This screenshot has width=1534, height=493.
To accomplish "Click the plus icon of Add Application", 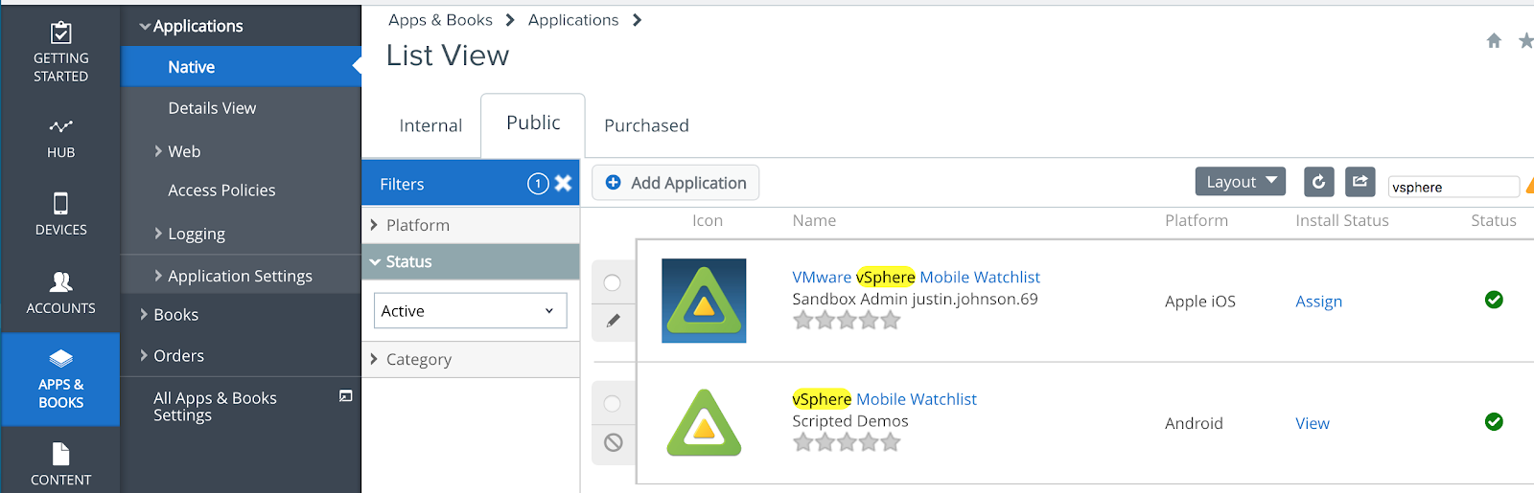I will pyautogui.click(x=614, y=182).
